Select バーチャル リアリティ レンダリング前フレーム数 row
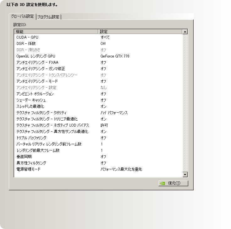Image resolution: width=231 pixels, height=229 pixels. [x=98, y=144]
